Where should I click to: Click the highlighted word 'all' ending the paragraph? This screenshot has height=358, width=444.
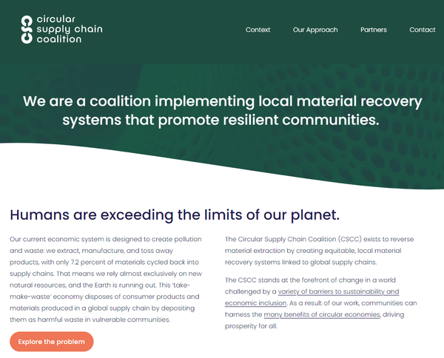pos(273,325)
